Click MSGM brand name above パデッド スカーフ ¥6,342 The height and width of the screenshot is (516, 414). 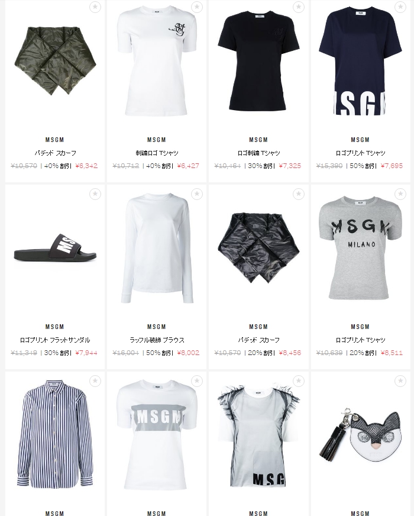(x=55, y=140)
